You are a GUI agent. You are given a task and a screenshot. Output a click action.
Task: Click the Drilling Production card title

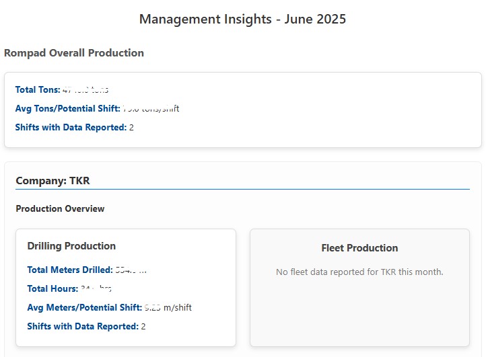tap(71, 246)
